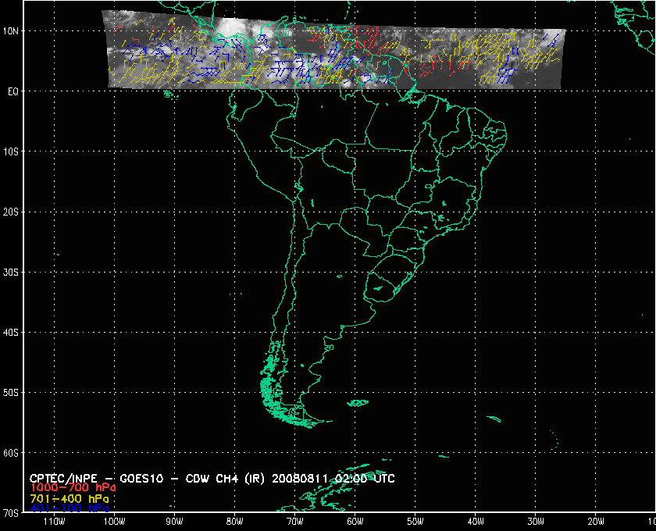656x531 pixels.
Task: Click the 70S latitude label
Action: pyautogui.click(x=10, y=512)
